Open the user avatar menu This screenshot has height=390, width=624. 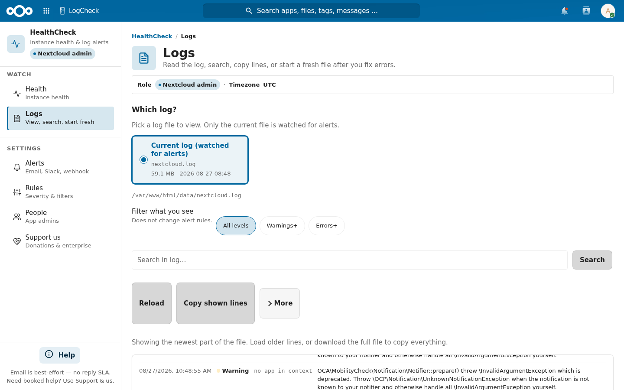pyautogui.click(x=608, y=11)
